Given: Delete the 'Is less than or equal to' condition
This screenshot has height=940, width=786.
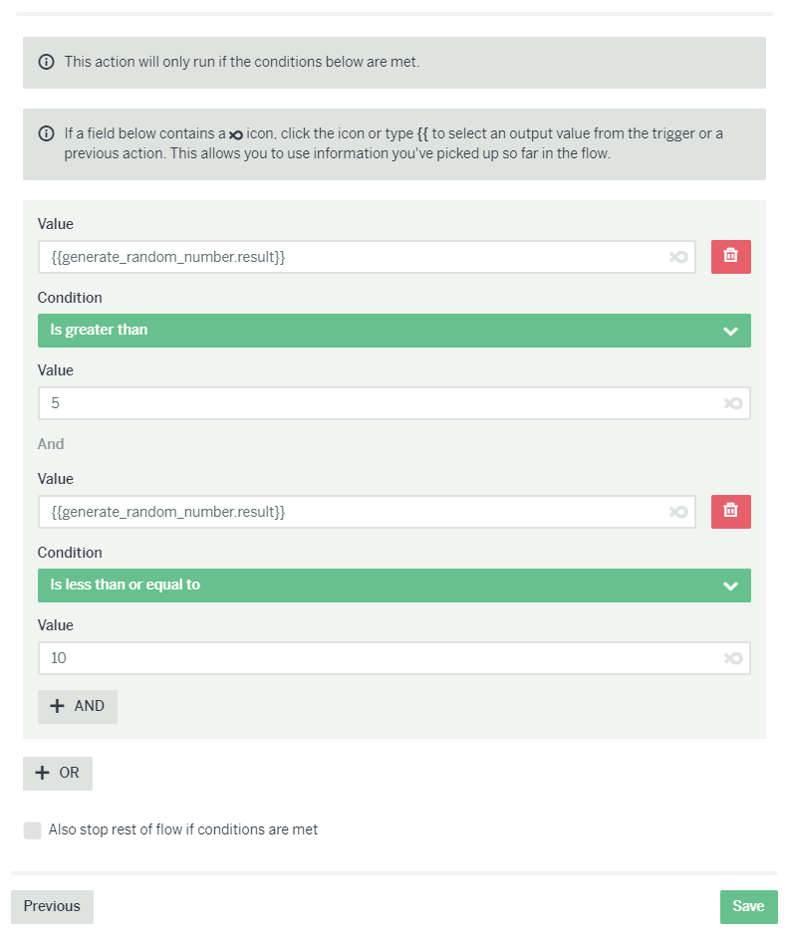Looking at the screenshot, I should tap(730, 512).
